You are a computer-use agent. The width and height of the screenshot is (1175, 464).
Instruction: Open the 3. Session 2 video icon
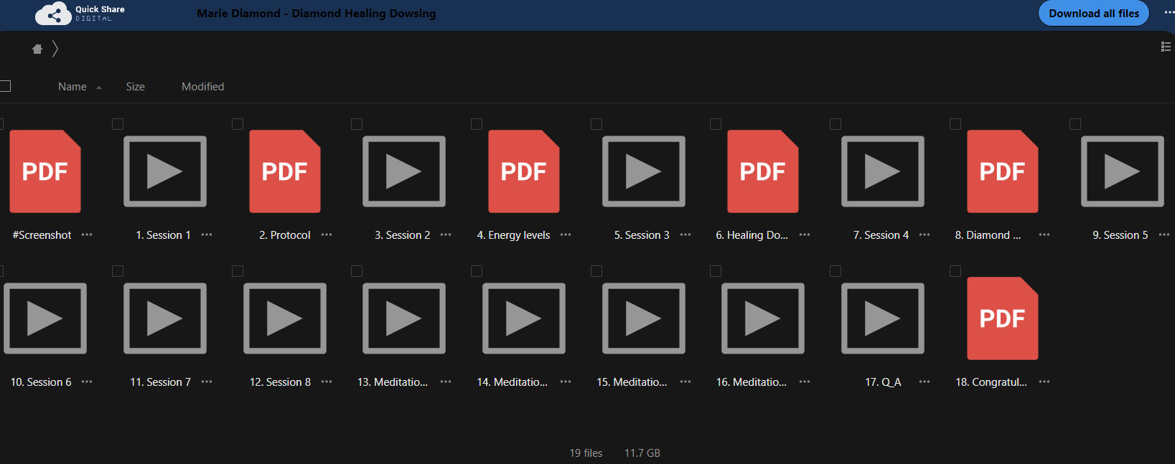pos(404,171)
